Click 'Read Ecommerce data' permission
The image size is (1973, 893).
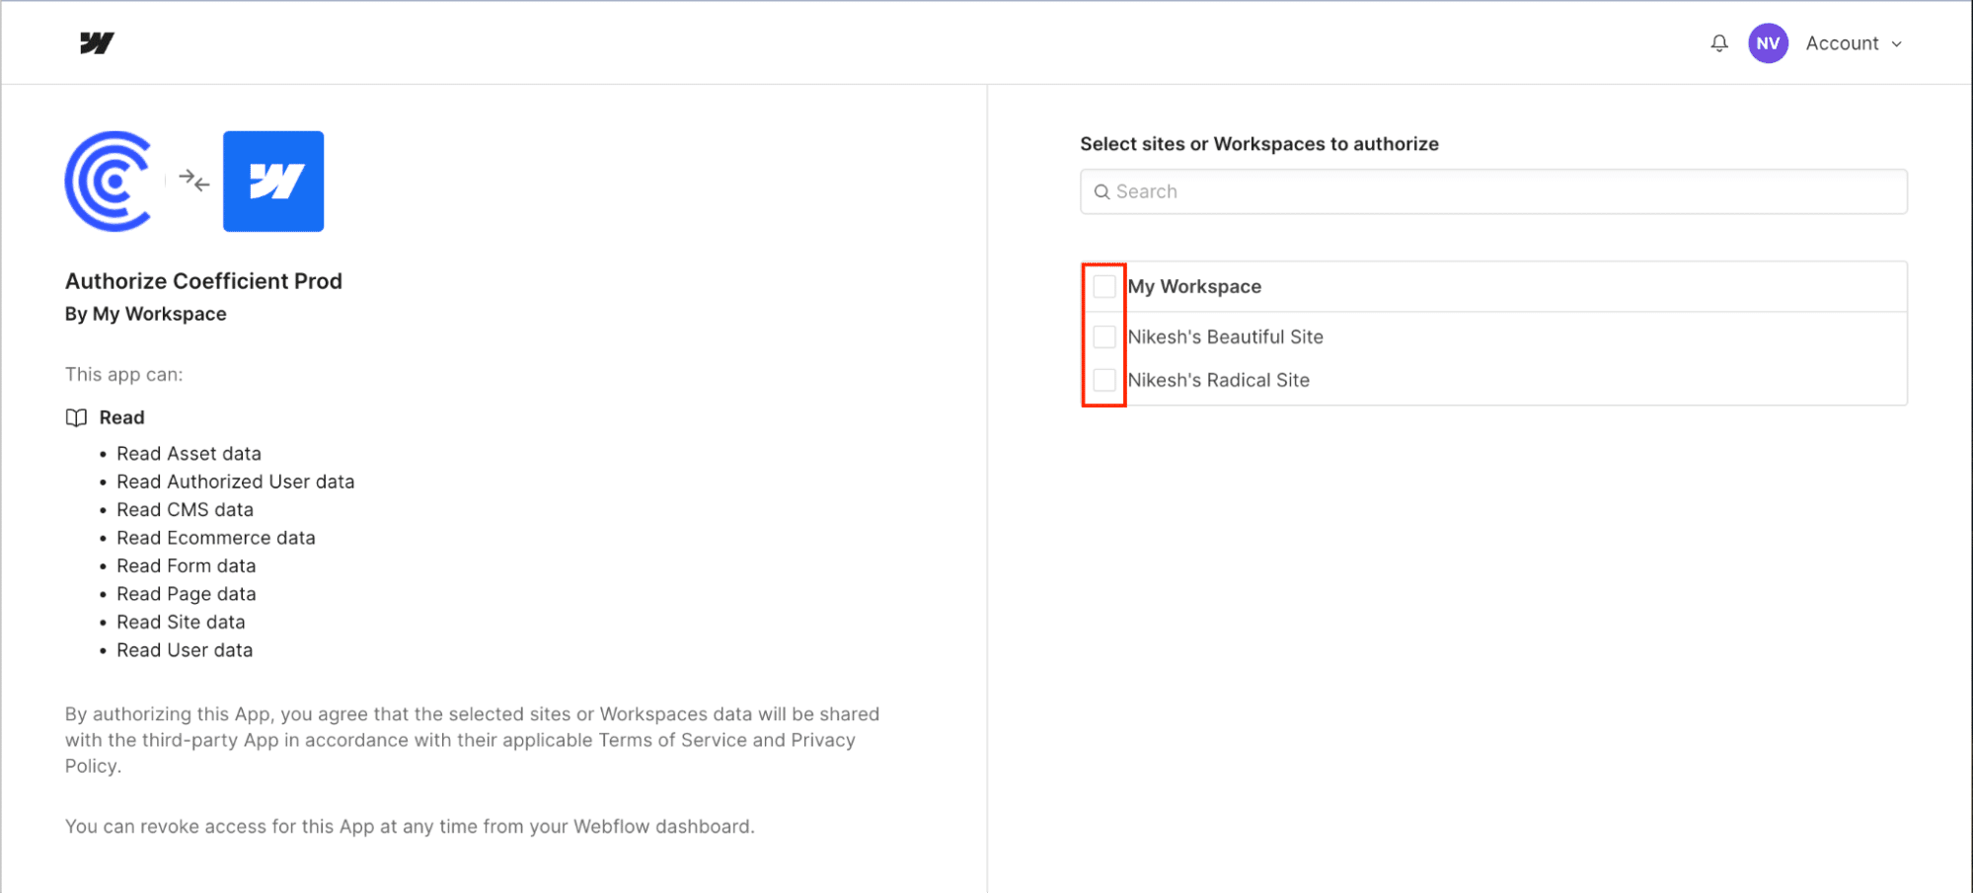coord(216,538)
